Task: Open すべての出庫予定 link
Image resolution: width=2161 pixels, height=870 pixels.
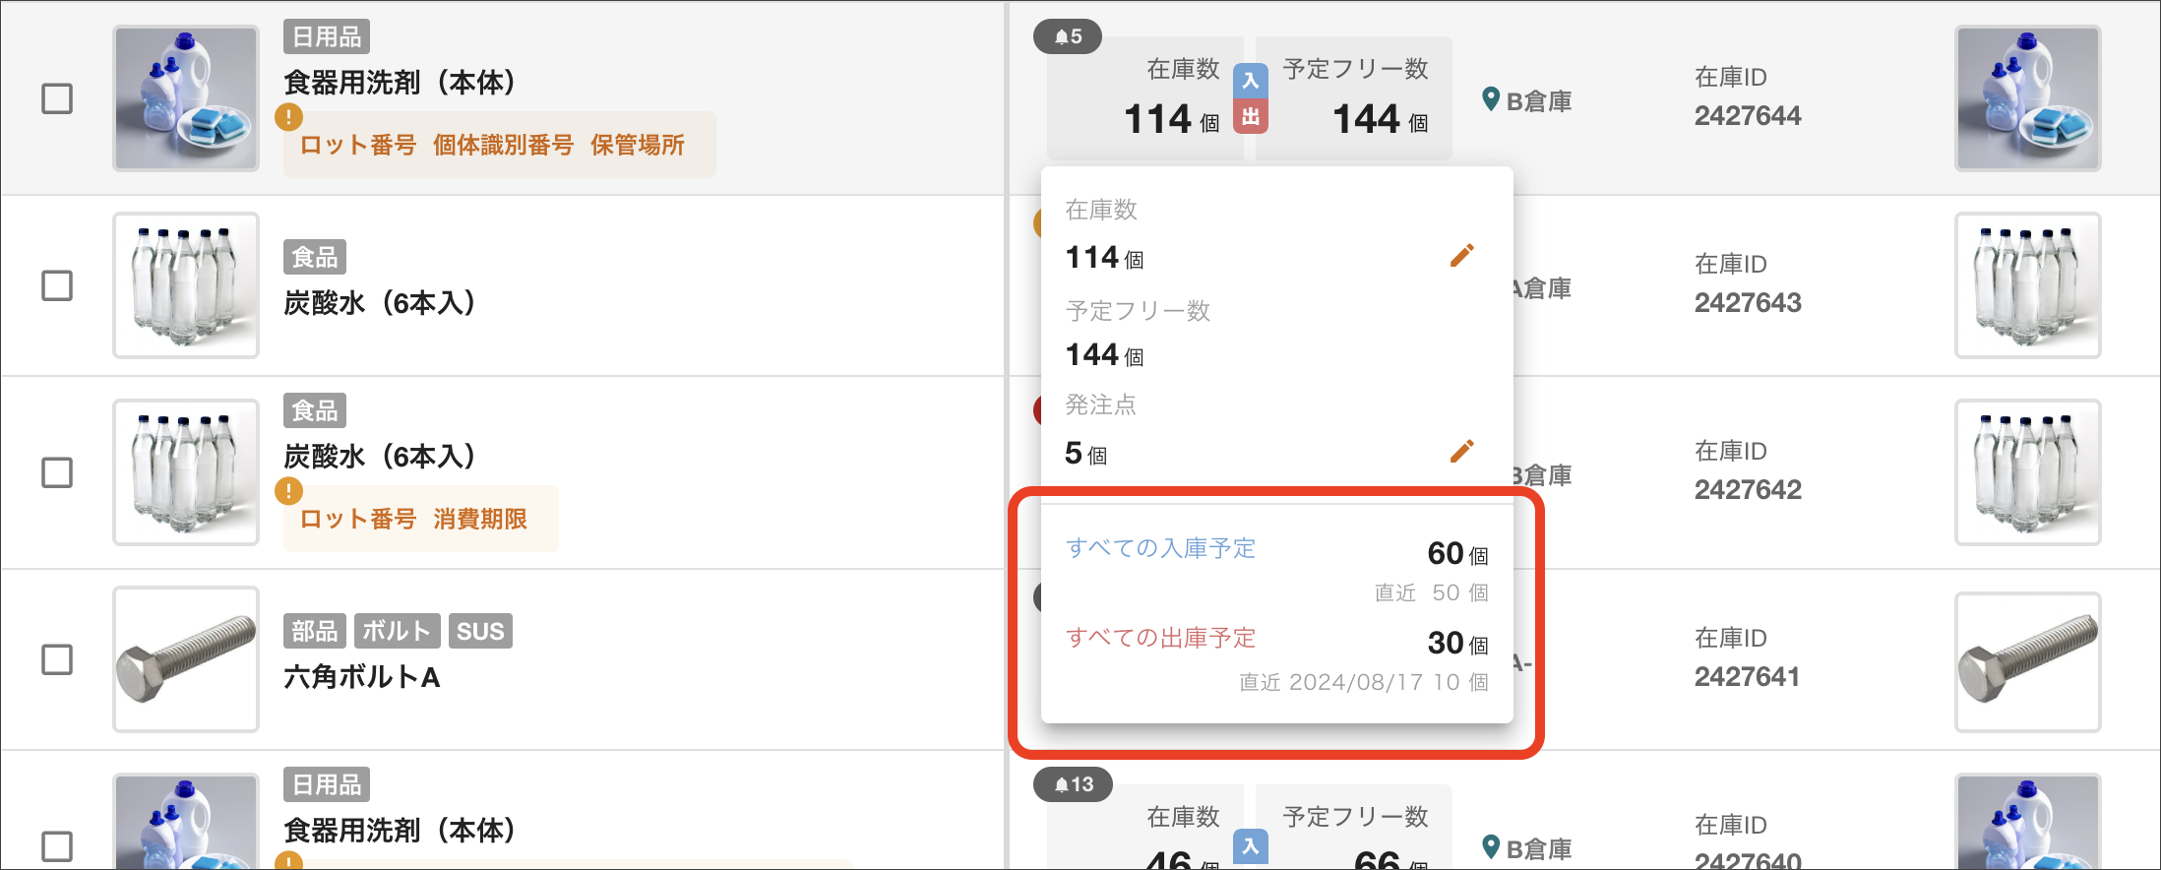Action: (x=1161, y=638)
